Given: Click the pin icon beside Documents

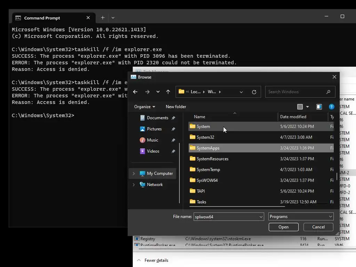Looking at the screenshot, I should tap(173, 118).
